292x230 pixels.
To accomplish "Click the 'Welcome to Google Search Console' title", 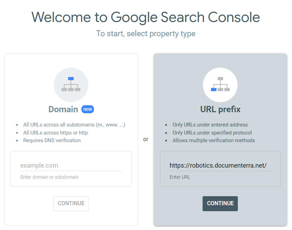I will [x=146, y=17].
